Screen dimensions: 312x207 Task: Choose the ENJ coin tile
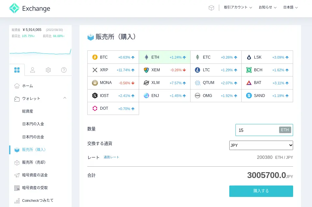(x=164, y=96)
